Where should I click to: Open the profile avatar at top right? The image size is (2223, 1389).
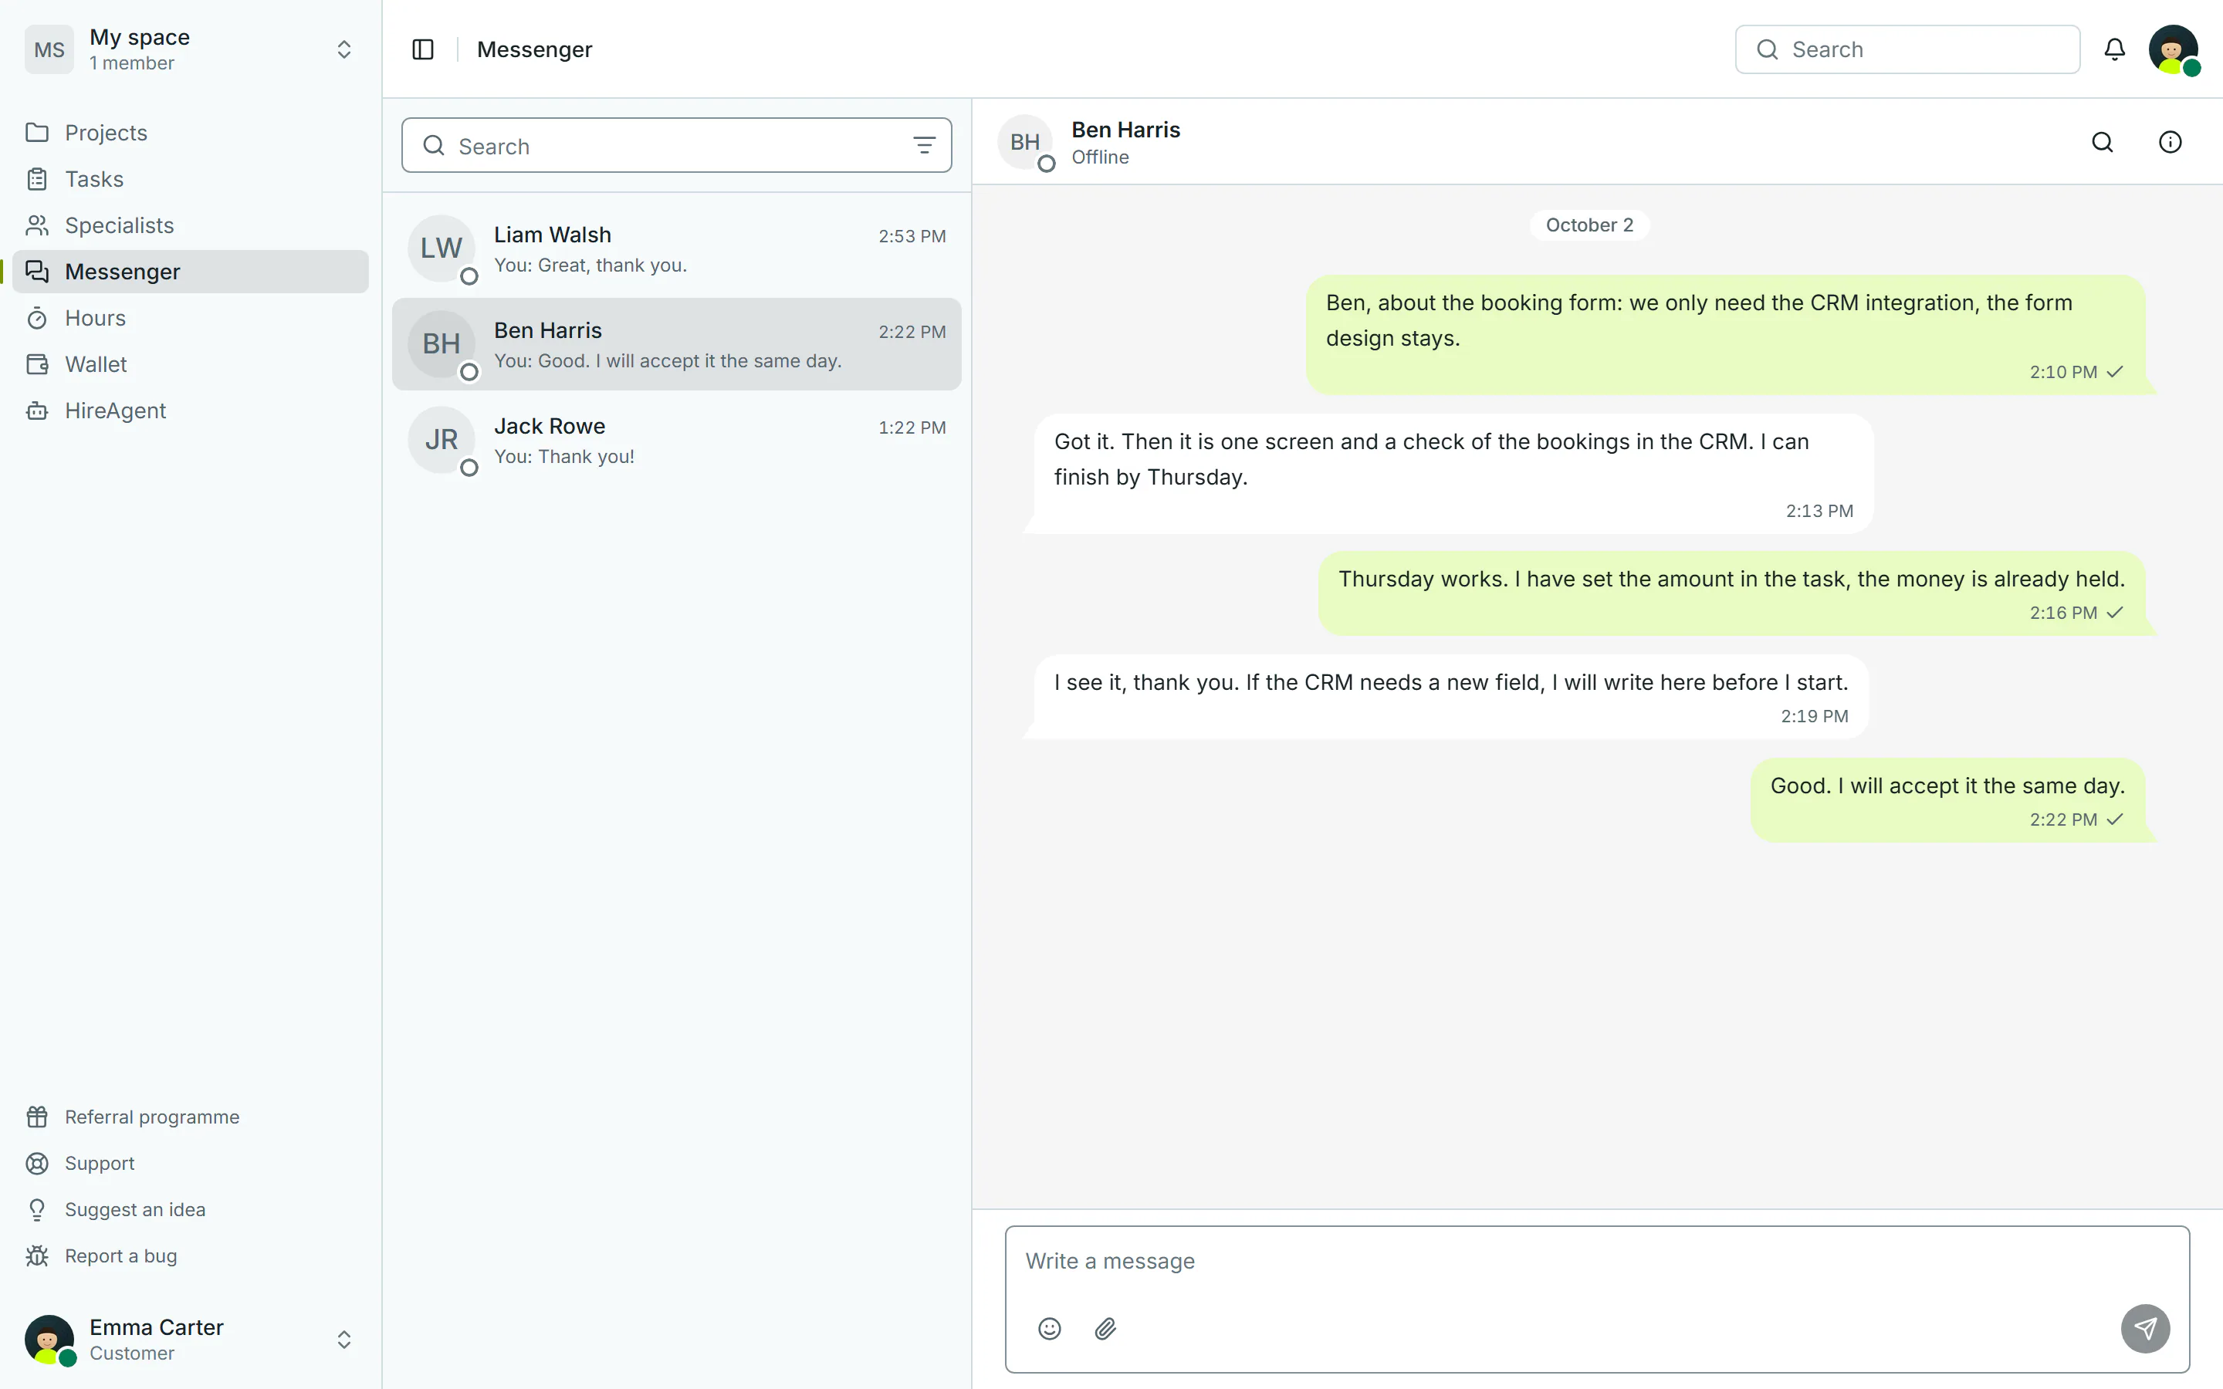(2174, 49)
